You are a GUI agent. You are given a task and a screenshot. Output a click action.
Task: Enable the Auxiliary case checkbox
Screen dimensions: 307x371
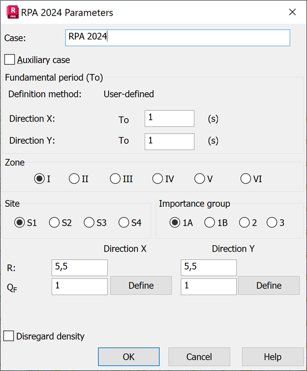9,60
